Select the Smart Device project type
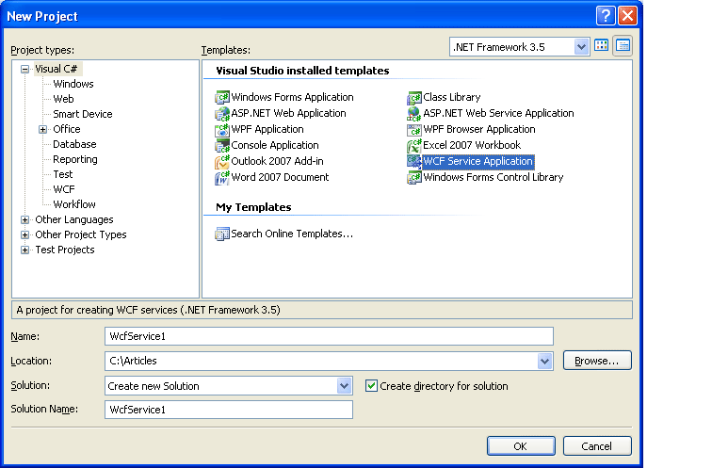712x468 pixels. (83, 114)
